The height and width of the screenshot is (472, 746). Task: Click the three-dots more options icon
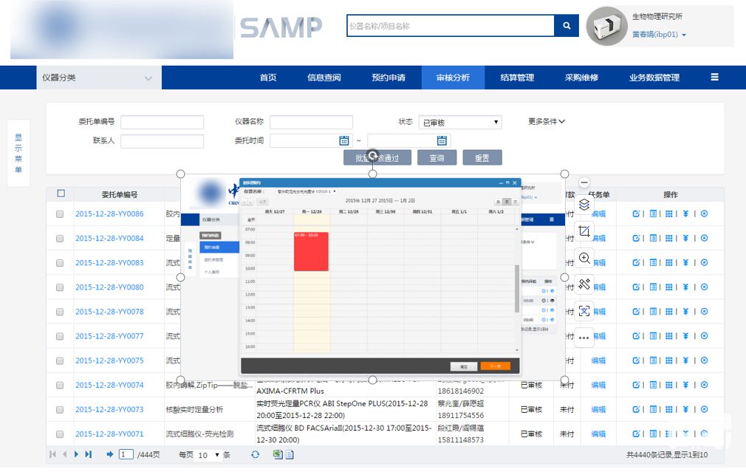[584, 338]
